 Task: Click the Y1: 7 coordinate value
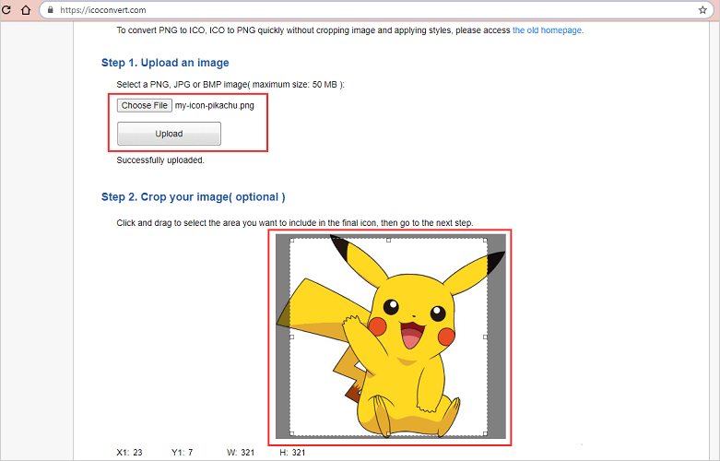183,453
